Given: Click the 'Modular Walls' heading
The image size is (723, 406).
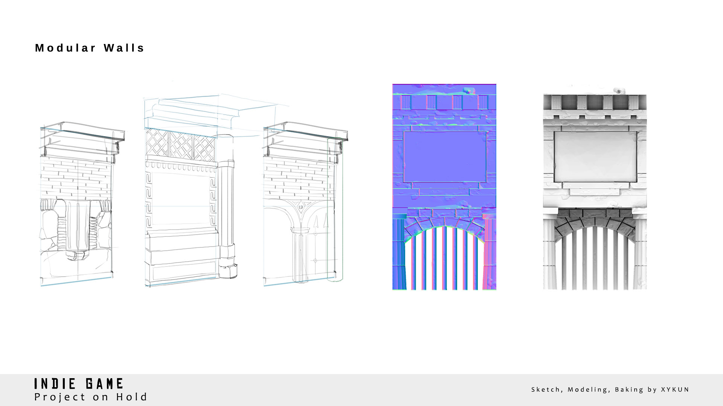Looking at the screenshot, I should (x=90, y=48).
